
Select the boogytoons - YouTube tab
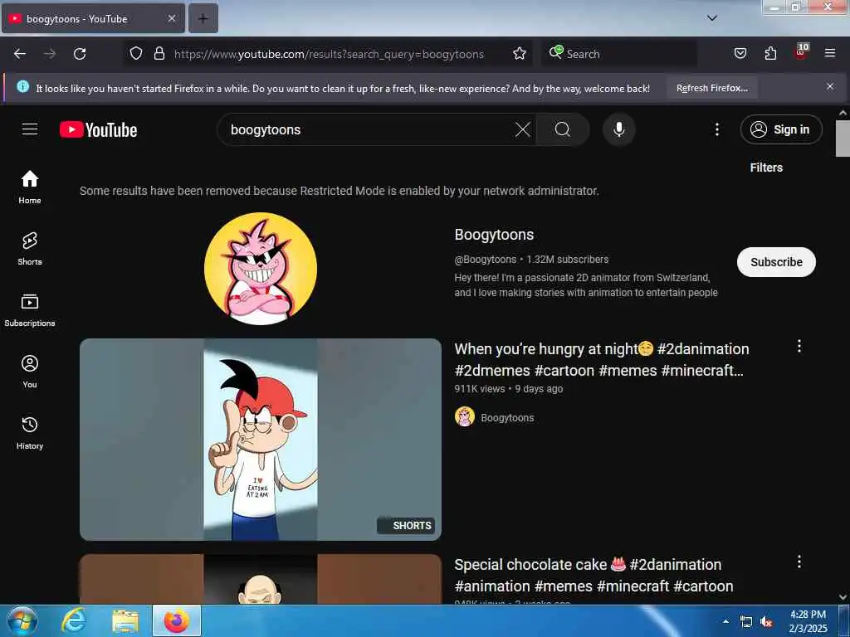click(93, 18)
